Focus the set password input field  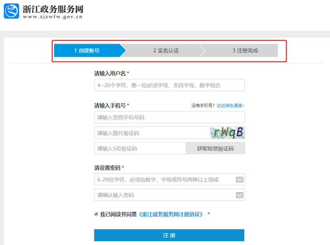pyautogui.click(x=170, y=180)
